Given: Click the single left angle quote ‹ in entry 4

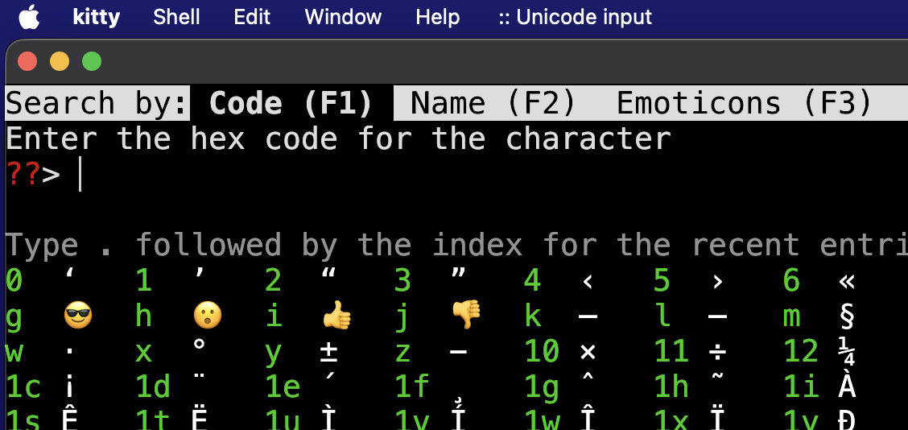Looking at the screenshot, I should pyautogui.click(x=588, y=282).
